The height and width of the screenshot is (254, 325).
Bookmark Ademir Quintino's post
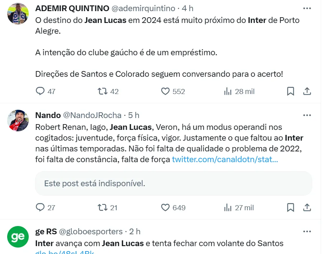click(x=291, y=91)
